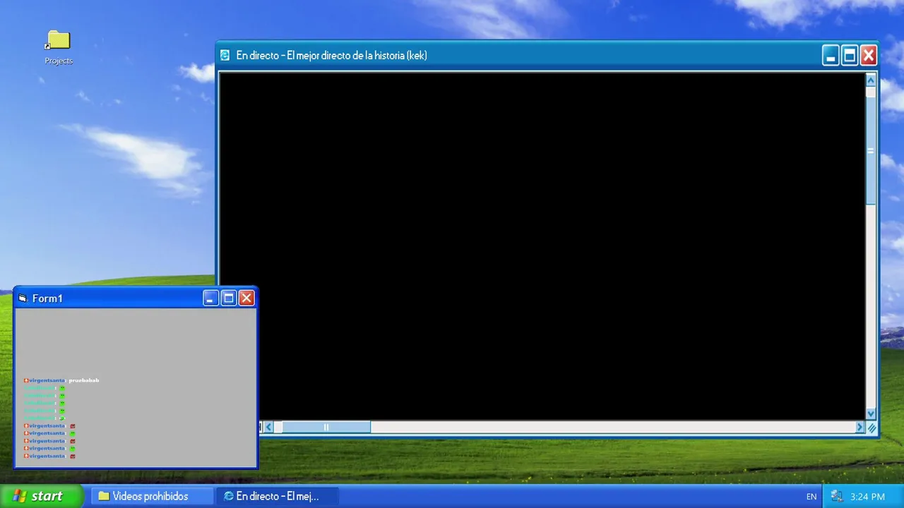
Task: Click the Form1 title text
Action: pos(47,298)
